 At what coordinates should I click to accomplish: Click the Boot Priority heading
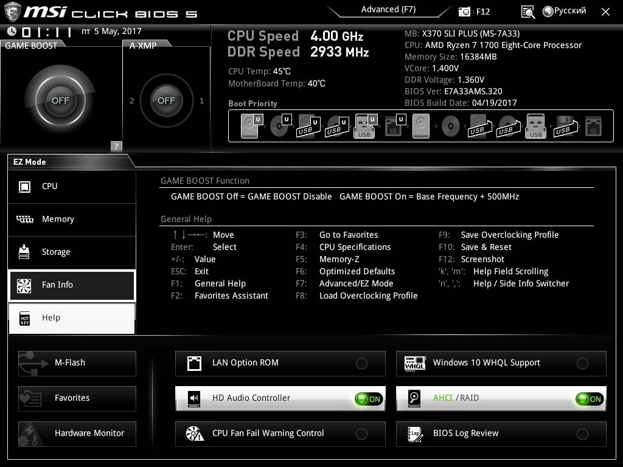coord(252,103)
